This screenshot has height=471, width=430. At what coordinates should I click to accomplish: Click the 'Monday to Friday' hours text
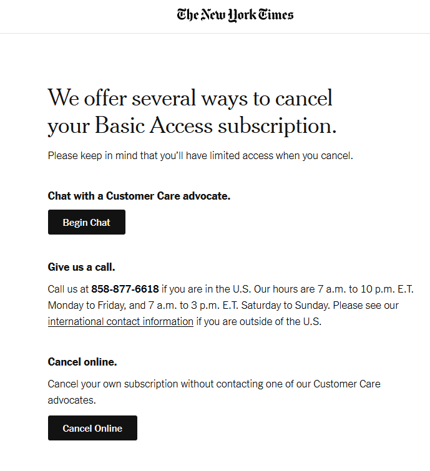tap(87, 305)
